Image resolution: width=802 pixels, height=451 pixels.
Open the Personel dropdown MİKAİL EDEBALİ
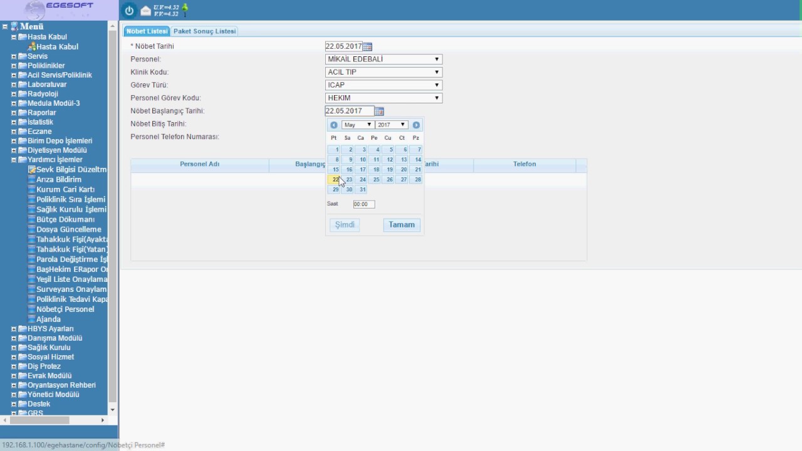pyautogui.click(x=383, y=60)
